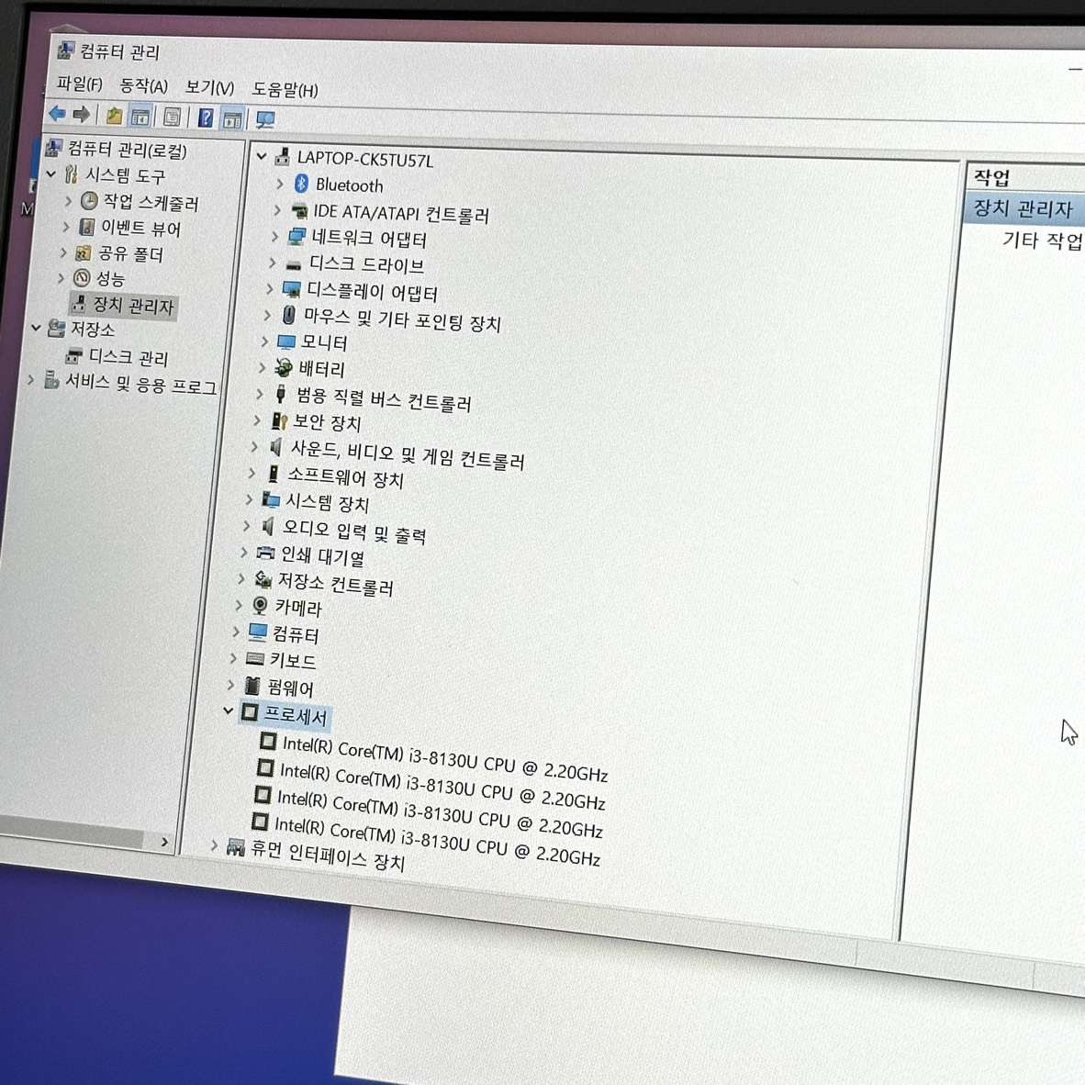Image resolution: width=1085 pixels, height=1085 pixels.
Task: Click the 카메라 icon
Action: [260, 606]
